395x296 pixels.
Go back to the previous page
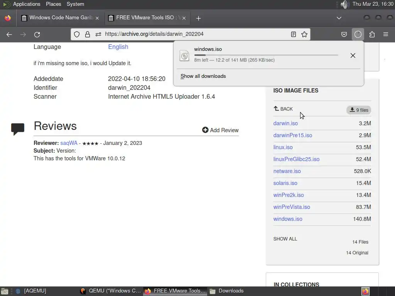(x=9, y=34)
